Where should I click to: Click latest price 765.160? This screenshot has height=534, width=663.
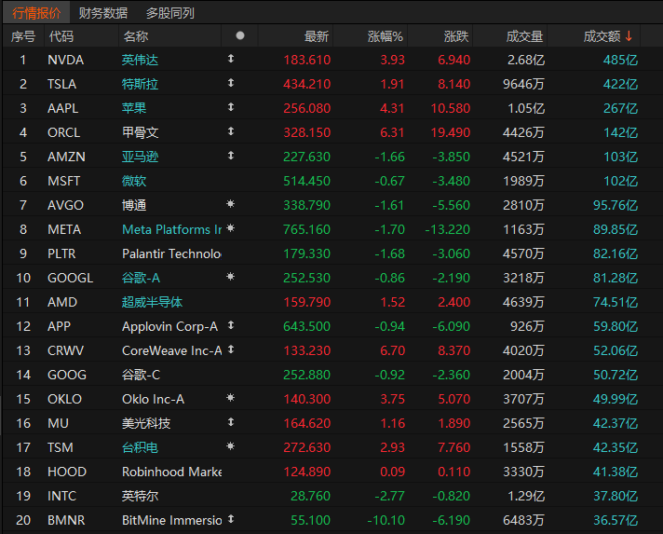[307, 230]
